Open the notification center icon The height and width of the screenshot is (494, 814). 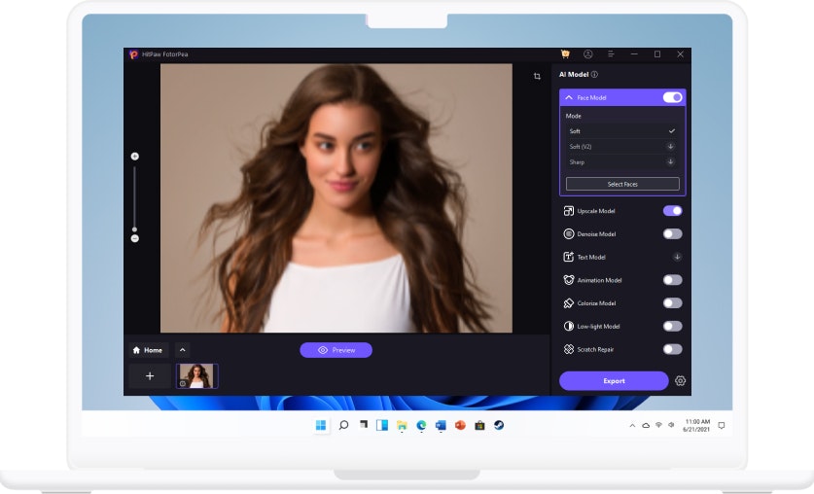721,426
